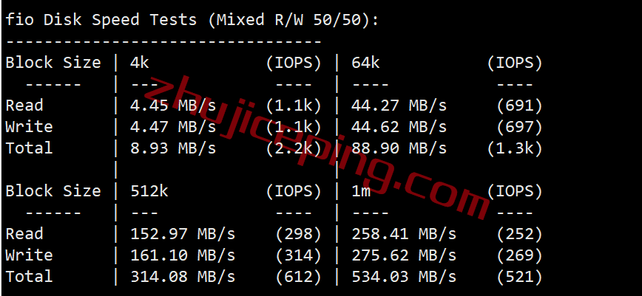The width and height of the screenshot is (642, 296).
Task: Click the 64k block size label
Action: (x=365, y=63)
